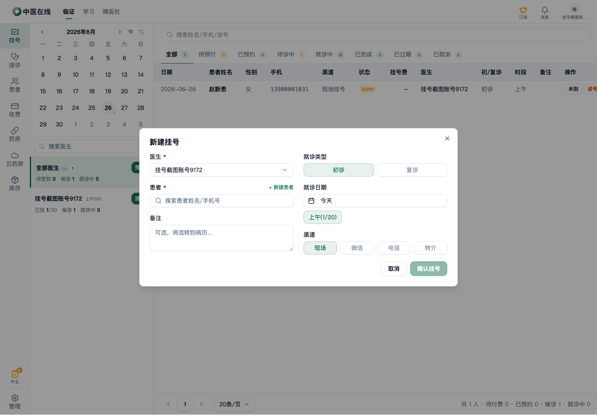Open the 患者 sidebar section
Screen dimensions: 597x415
click(x=15, y=85)
